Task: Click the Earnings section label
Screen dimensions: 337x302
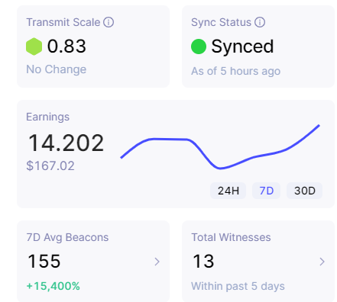Action: (48, 117)
